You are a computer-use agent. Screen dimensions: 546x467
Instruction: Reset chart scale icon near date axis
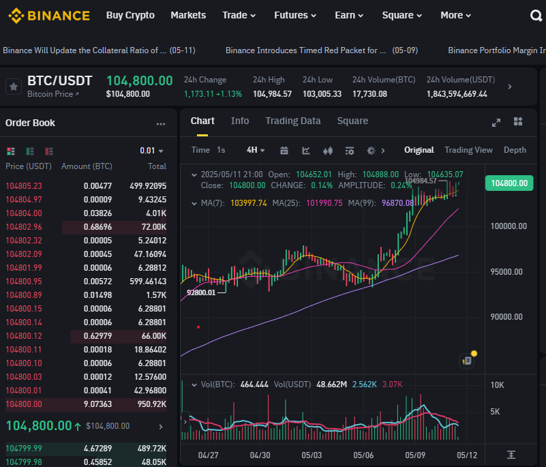(511, 455)
